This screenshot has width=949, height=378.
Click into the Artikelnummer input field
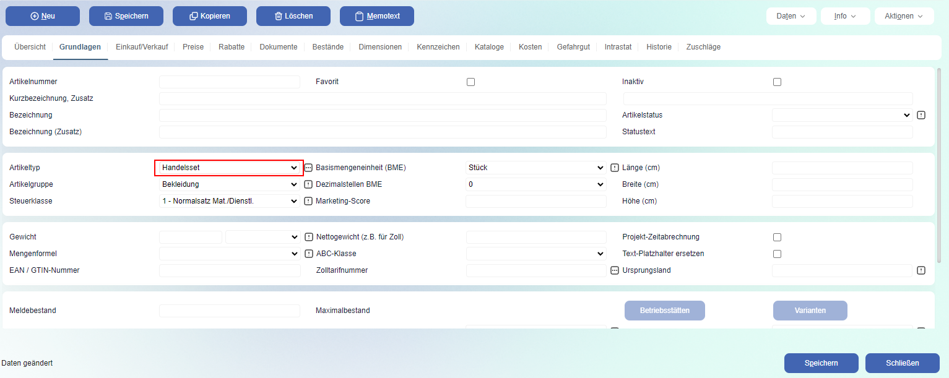pyautogui.click(x=229, y=82)
